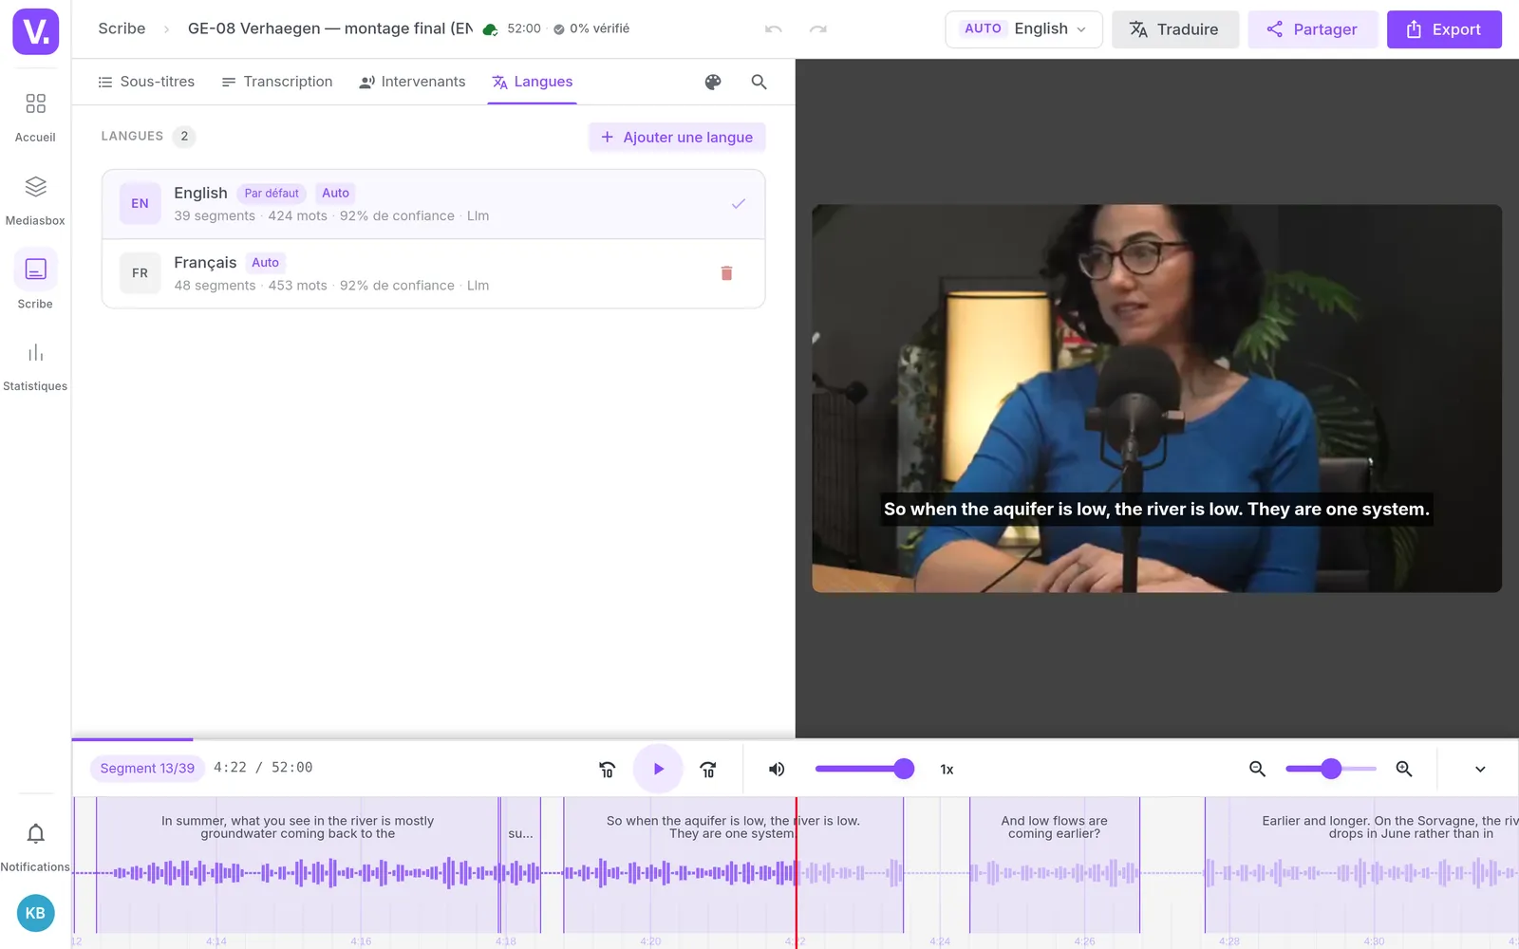
Task: Click the 0% vérifié status
Action: pos(591,28)
